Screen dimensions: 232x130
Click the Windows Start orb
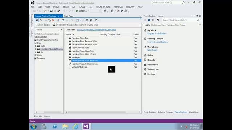pos(34,126)
